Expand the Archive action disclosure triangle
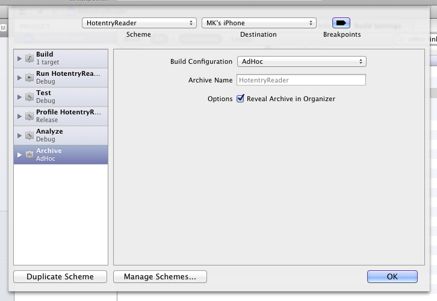This screenshot has height=301, width=437. pyautogui.click(x=19, y=155)
